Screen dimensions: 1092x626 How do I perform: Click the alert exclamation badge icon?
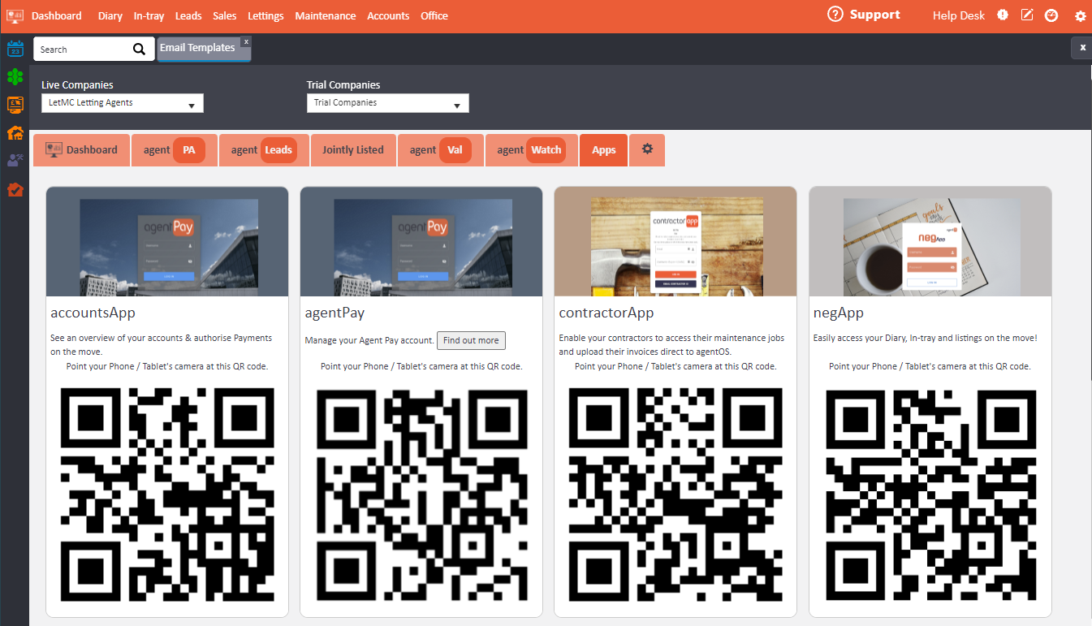(x=1003, y=15)
